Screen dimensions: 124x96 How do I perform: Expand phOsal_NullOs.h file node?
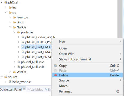click(14, 67)
